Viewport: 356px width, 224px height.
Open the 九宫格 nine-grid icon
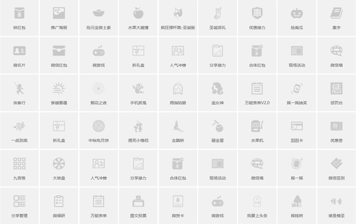coord(19,163)
